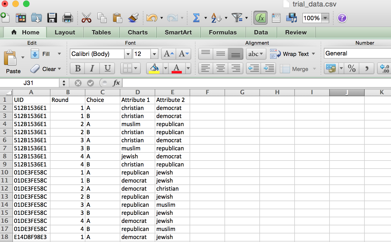This screenshot has width=391, height=242.
Task: Print the sheet using the printer icon
Action: point(67,18)
